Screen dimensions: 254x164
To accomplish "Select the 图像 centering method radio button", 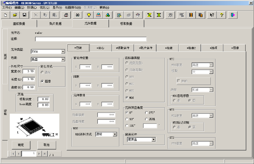I will (43, 81).
